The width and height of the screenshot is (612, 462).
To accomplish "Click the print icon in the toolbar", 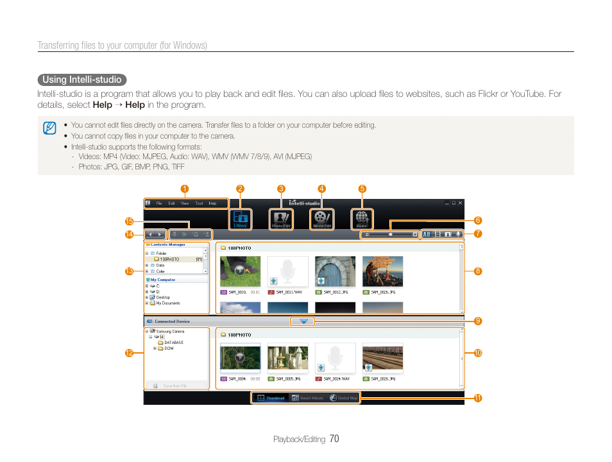I will 174,234.
